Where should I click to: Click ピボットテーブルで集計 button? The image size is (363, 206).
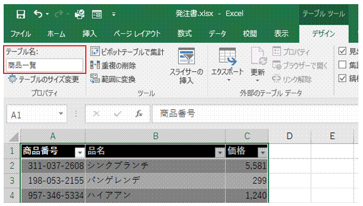click(x=127, y=52)
